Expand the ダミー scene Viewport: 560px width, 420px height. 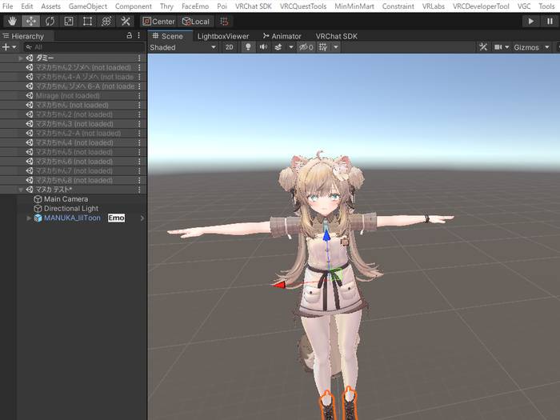(x=20, y=58)
